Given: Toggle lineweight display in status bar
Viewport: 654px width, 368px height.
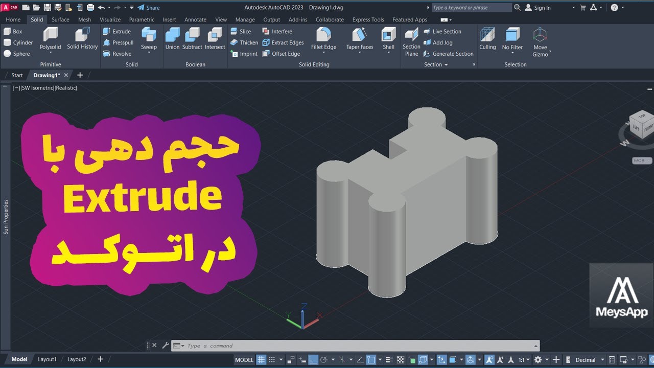Looking at the screenshot, I should tap(389, 360).
